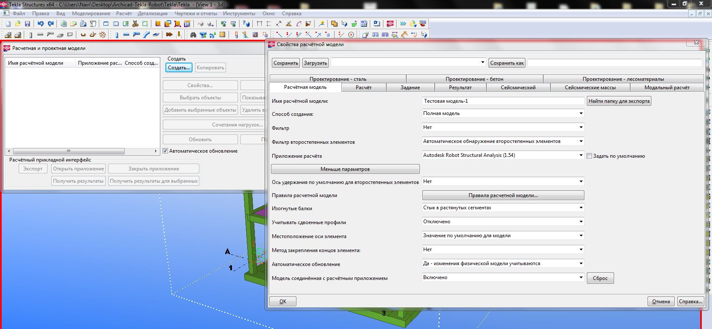Click the Undo arrow in toolbar
Viewport: 712px width, 329px height.
[41, 24]
